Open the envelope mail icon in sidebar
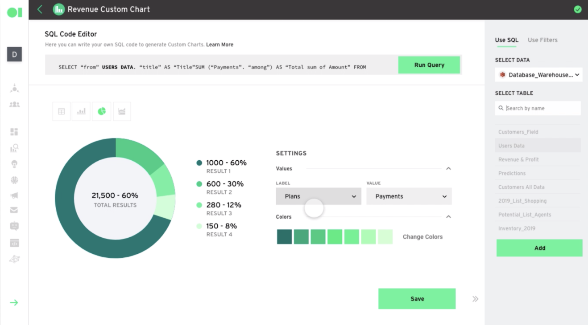Screen dimensions: 588x325 pos(14,210)
